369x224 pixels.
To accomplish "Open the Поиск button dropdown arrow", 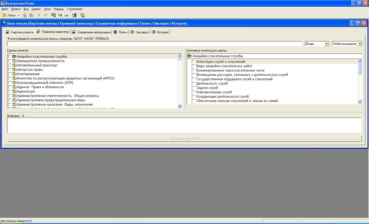I will (x=18, y=15).
